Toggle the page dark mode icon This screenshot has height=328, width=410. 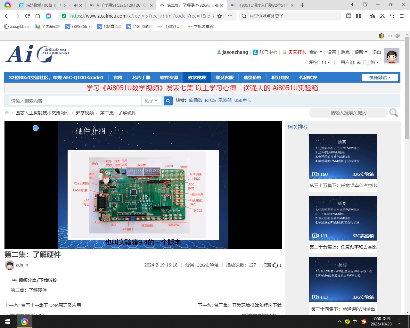click(381, 36)
